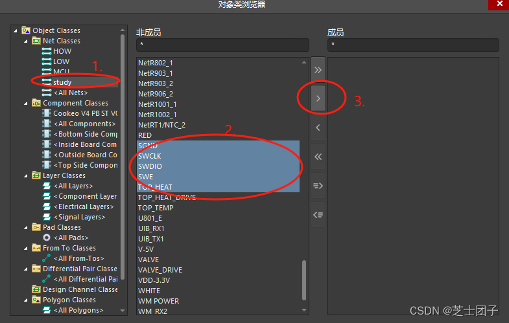Image resolution: width=509 pixels, height=323 pixels.
Task: Select the RED net entry
Action: [x=145, y=135]
